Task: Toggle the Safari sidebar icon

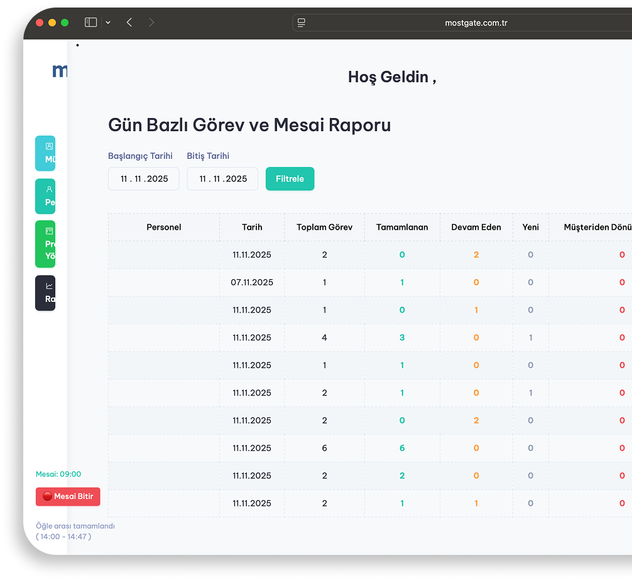Action: tap(91, 23)
